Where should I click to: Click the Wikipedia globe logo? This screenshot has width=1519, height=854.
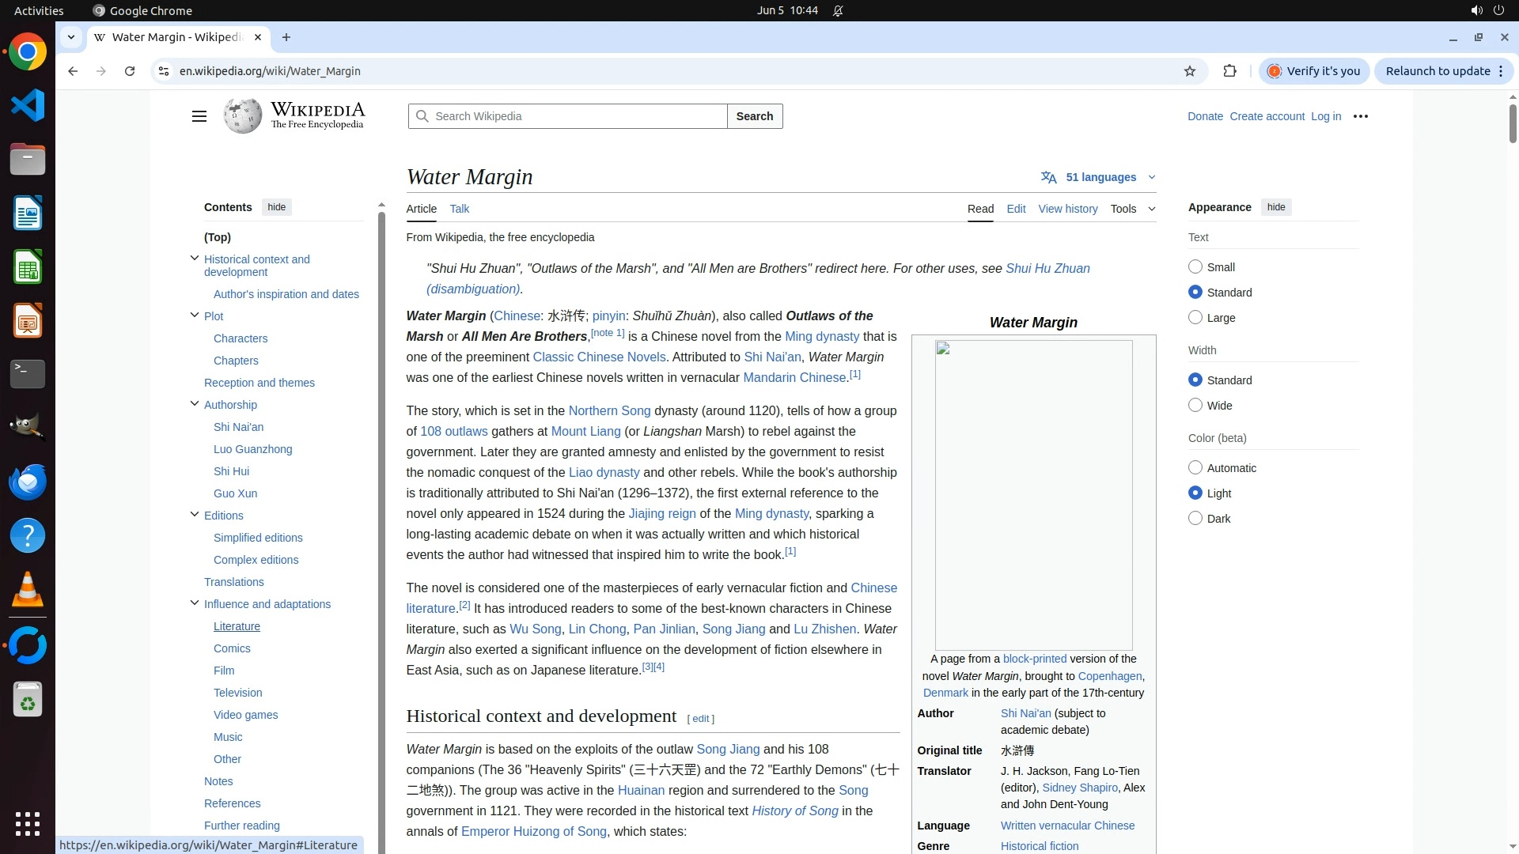(242, 116)
